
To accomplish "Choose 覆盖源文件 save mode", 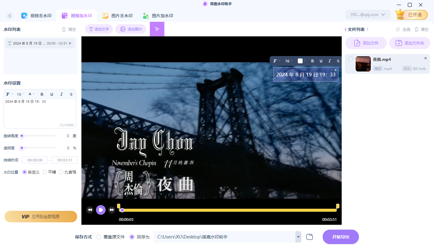I will click(98, 237).
